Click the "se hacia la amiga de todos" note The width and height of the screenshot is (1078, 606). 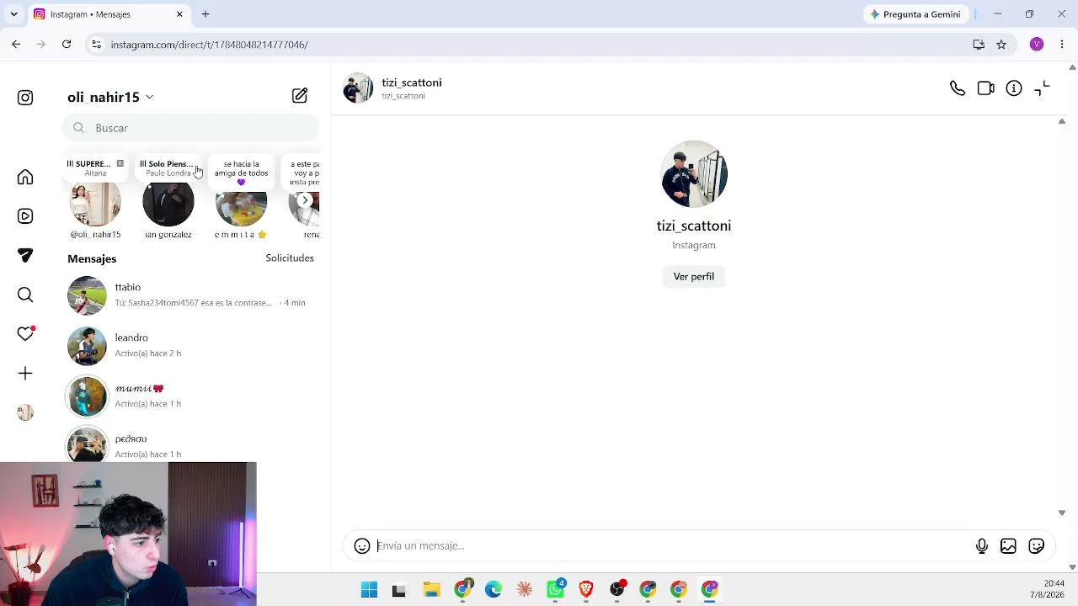tap(241, 171)
